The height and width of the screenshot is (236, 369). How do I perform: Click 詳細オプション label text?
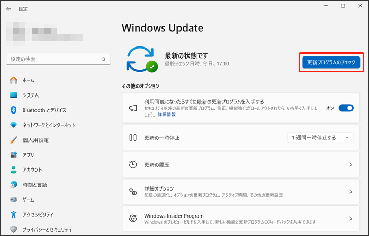pos(159,189)
